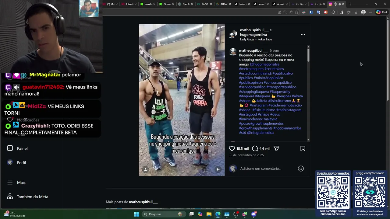Screen dimensions: 390x219
Task: Open the Windows Start menu
Action: click(x=136, y=214)
